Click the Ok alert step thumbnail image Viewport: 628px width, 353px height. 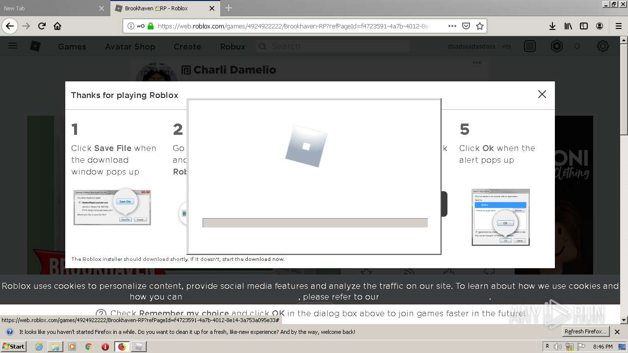[x=501, y=217]
